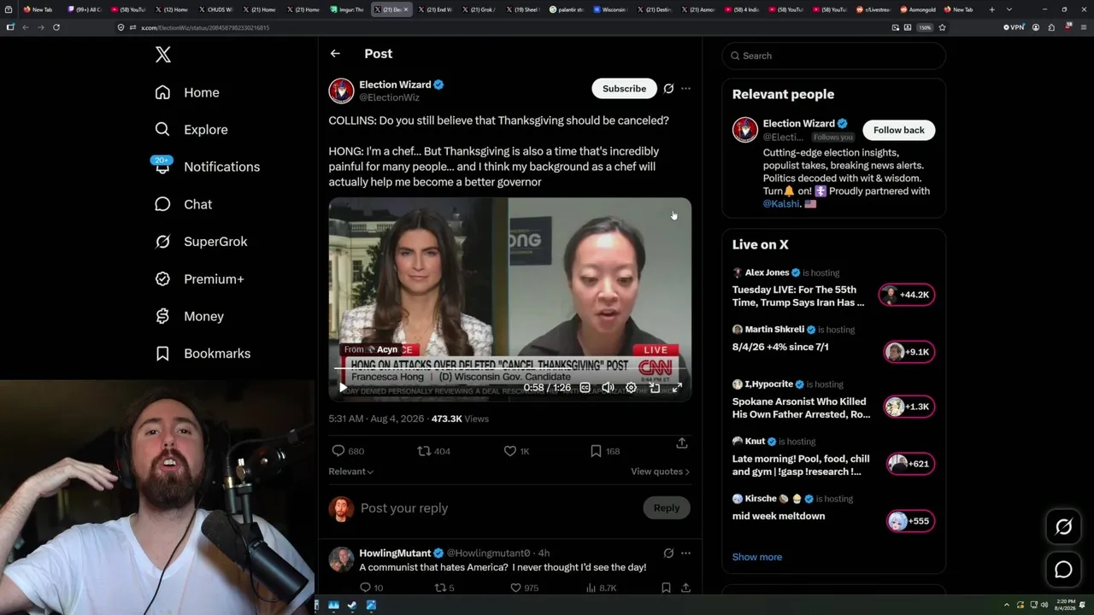Image resolution: width=1094 pixels, height=615 pixels.
Task: Open the Relevant replies sort dropdown
Action: tap(351, 471)
